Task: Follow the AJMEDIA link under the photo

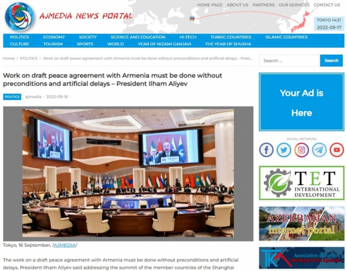Action: point(65,245)
